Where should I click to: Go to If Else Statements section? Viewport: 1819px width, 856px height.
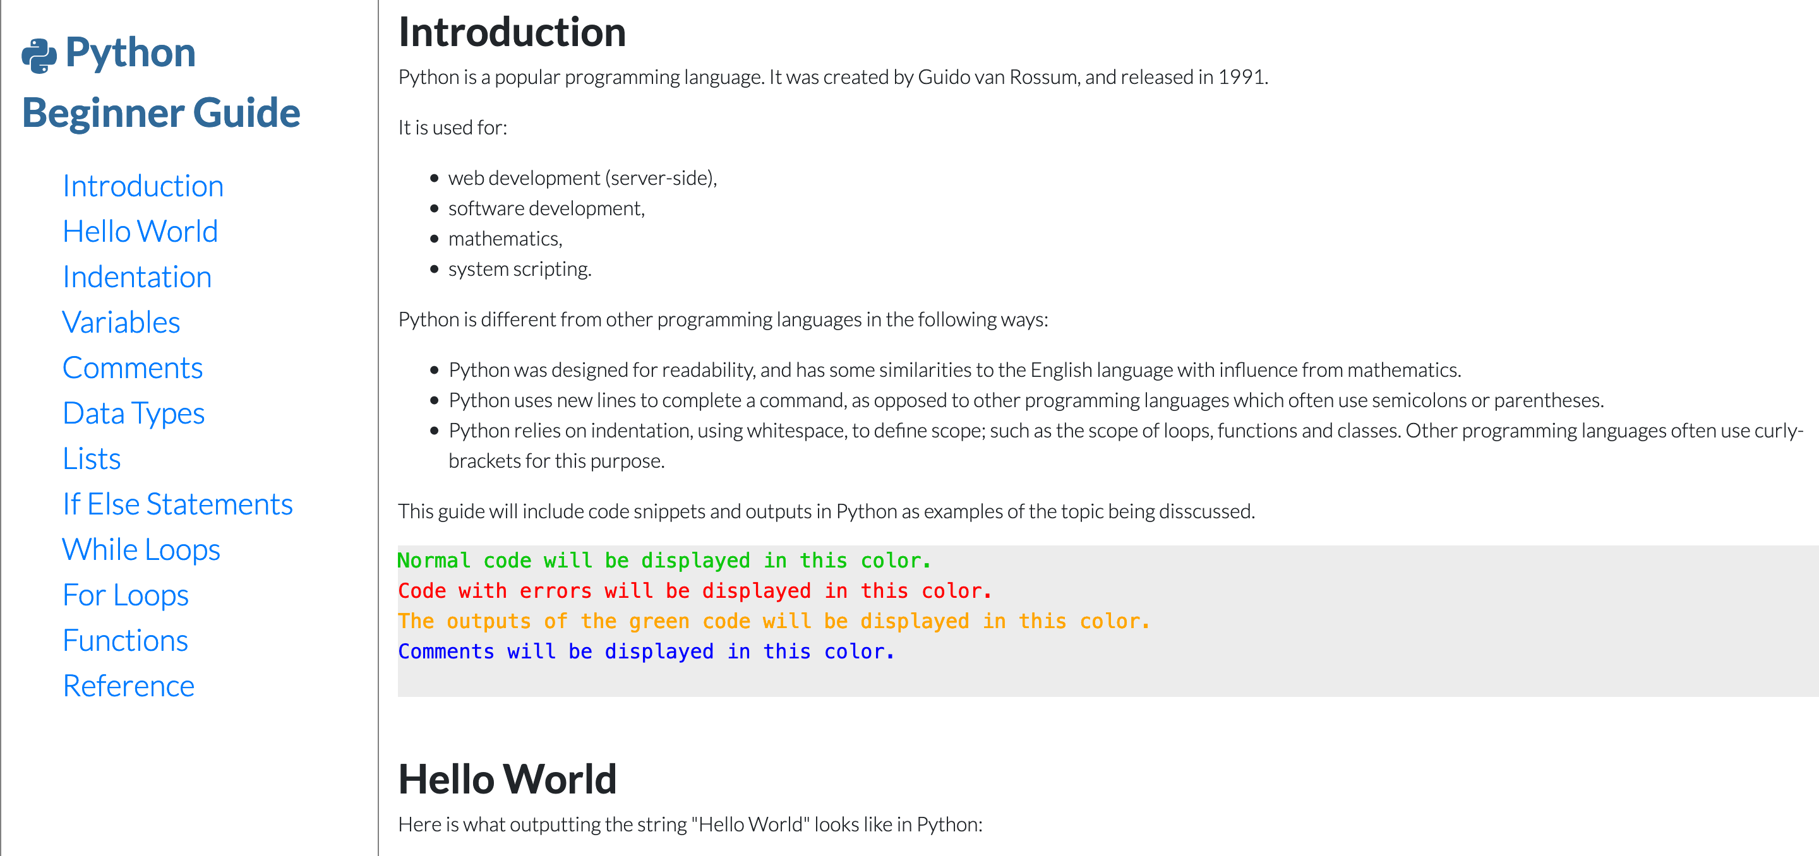click(x=177, y=504)
